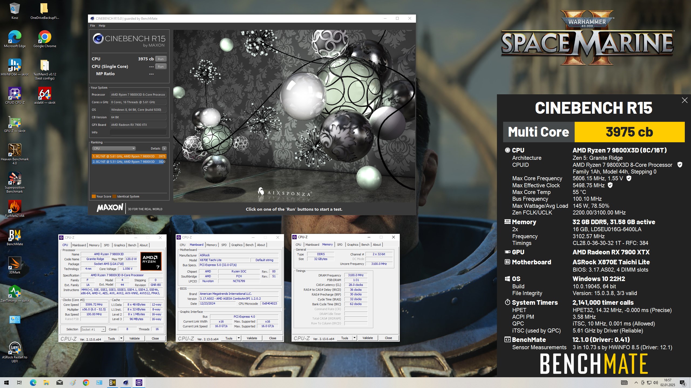Open the About tab in Memory CPU-Z
The width and height of the screenshot is (691, 388).
pos(377,245)
